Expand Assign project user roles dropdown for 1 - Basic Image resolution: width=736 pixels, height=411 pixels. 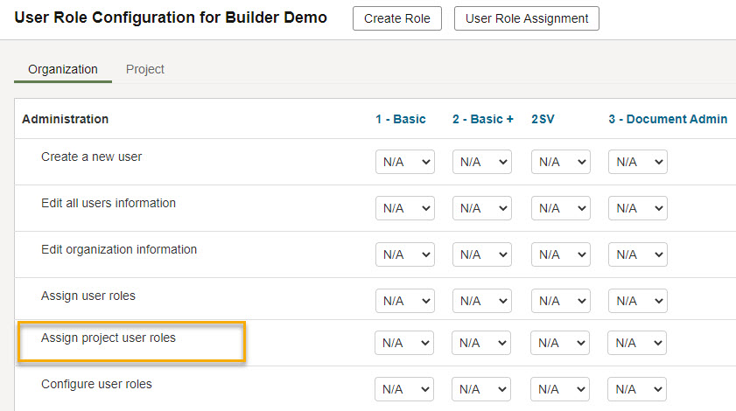pyautogui.click(x=403, y=343)
